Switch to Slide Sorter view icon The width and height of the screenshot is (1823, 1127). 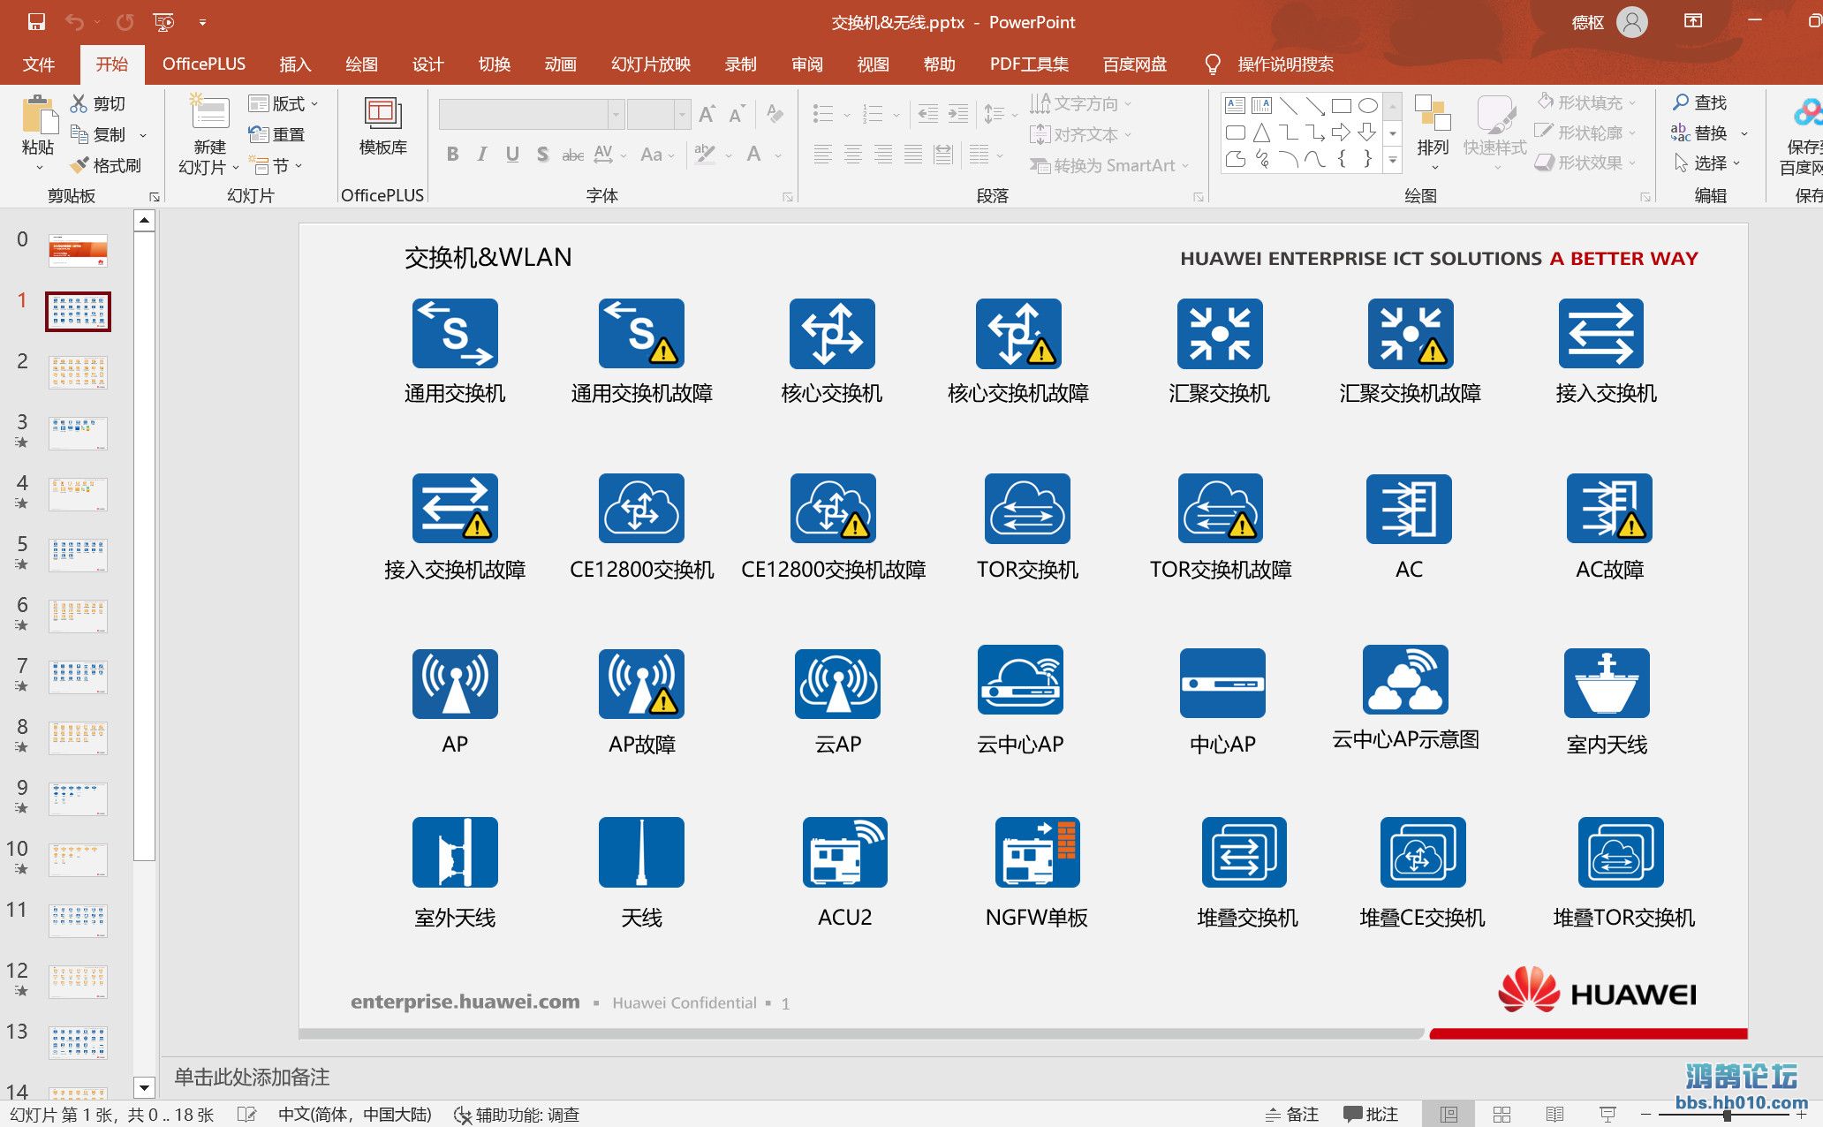(1502, 1115)
